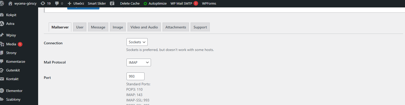The height and width of the screenshot is (105, 405).
Task: Click the updates icon showing 19
Action: click(x=43, y=3)
